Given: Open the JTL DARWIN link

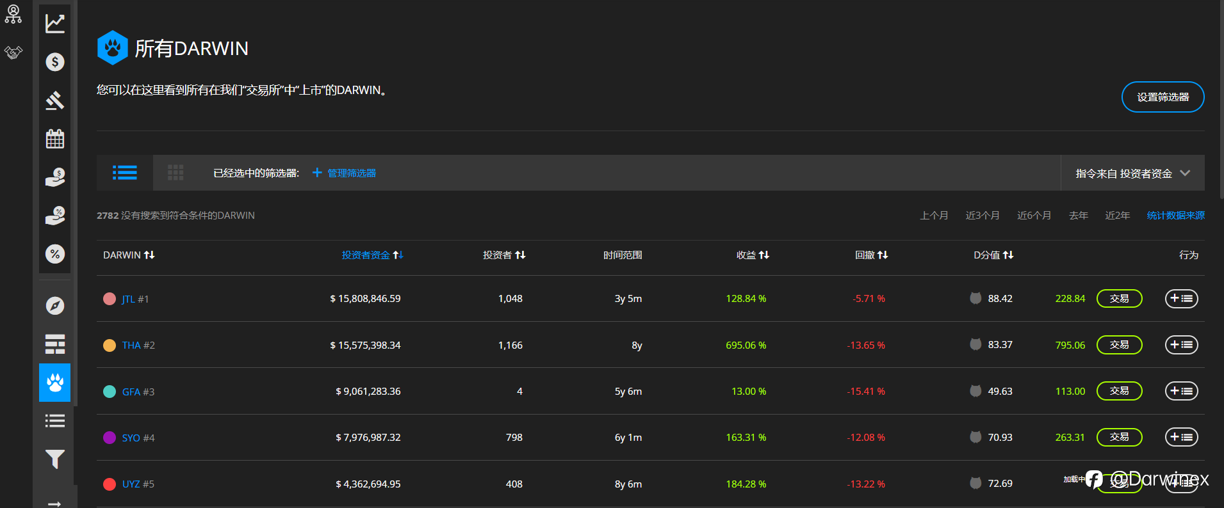Looking at the screenshot, I should 129,299.
